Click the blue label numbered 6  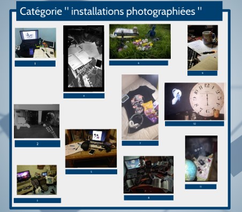click(139, 63)
